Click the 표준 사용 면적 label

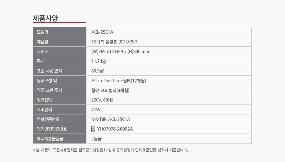pyautogui.click(x=49, y=71)
